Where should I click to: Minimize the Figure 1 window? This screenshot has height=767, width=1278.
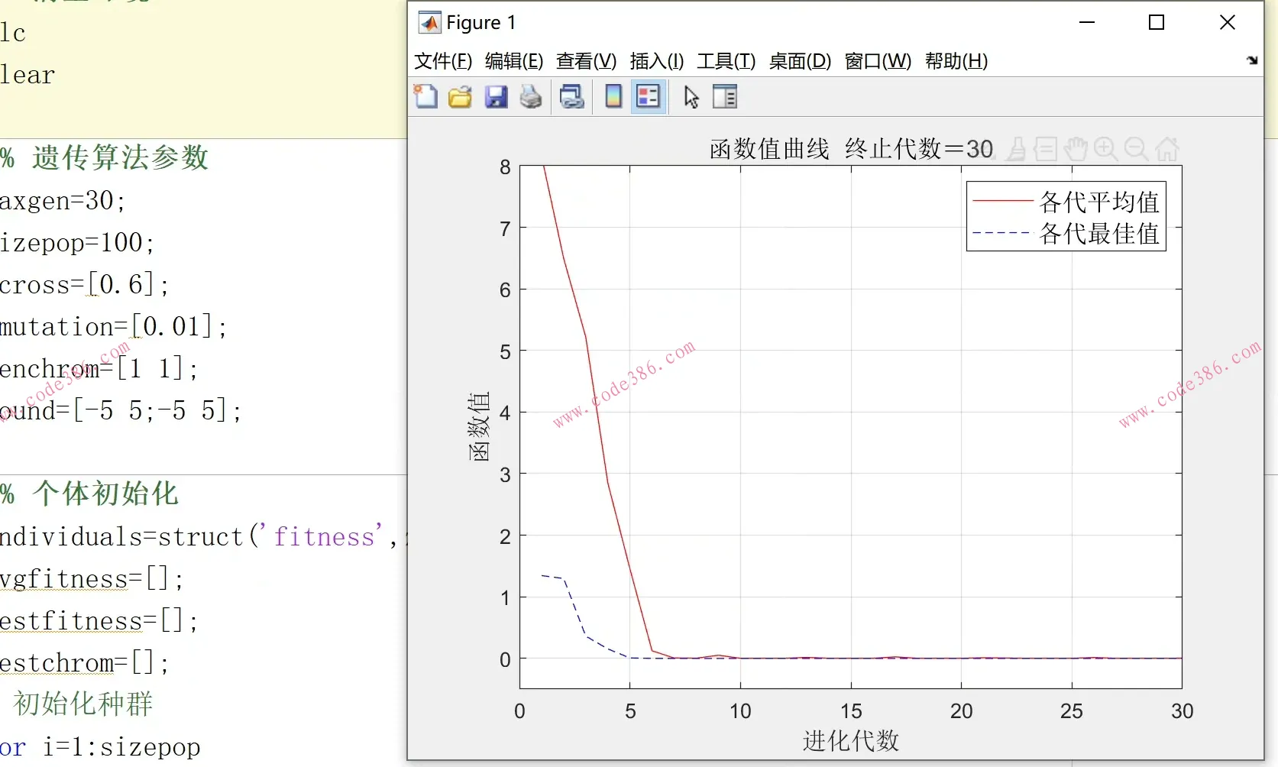tap(1087, 23)
